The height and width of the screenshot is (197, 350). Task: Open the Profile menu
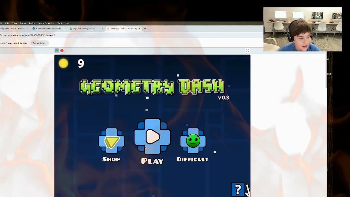pos(32,23)
